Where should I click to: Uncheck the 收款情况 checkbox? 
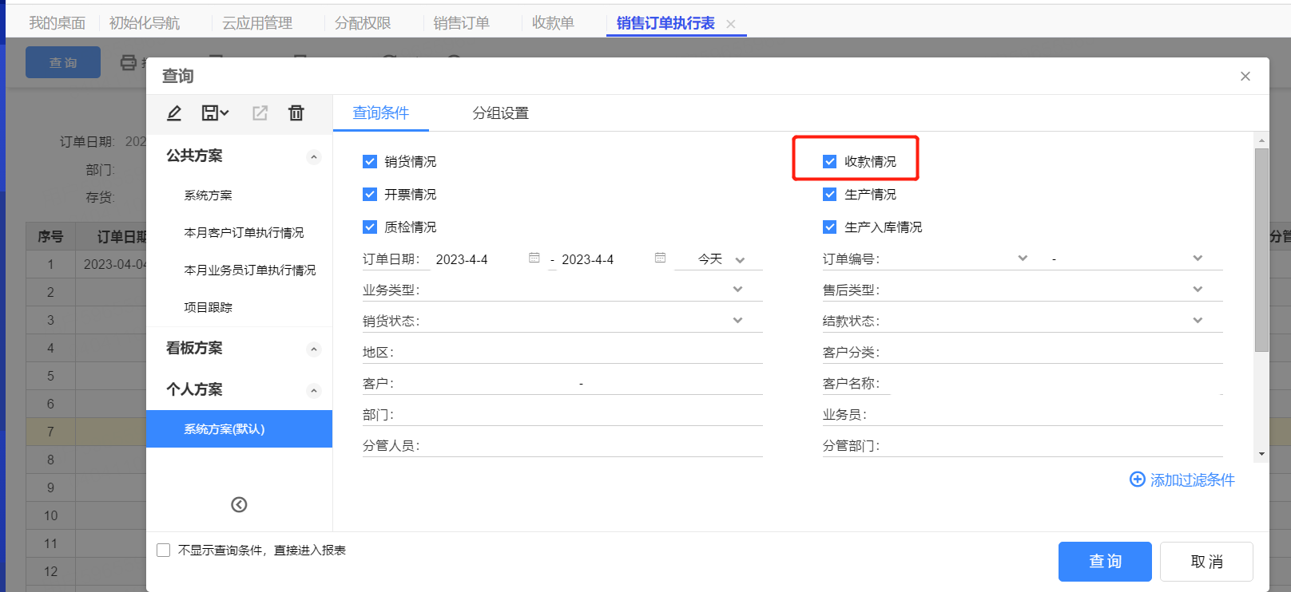[830, 162]
